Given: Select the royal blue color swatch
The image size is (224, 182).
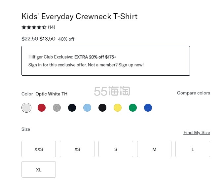Looking at the screenshot, I should click(148, 108).
